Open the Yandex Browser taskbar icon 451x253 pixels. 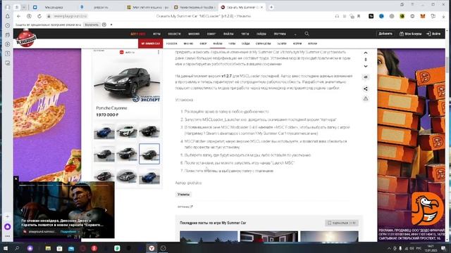pos(152,248)
